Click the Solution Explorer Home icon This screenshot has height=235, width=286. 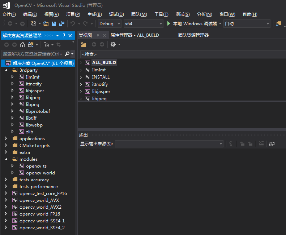click(x=22, y=45)
